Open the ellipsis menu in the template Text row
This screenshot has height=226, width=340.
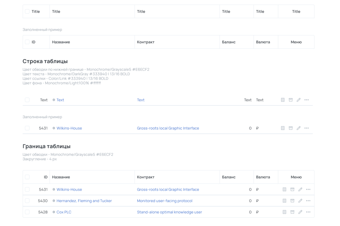coord(307,100)
